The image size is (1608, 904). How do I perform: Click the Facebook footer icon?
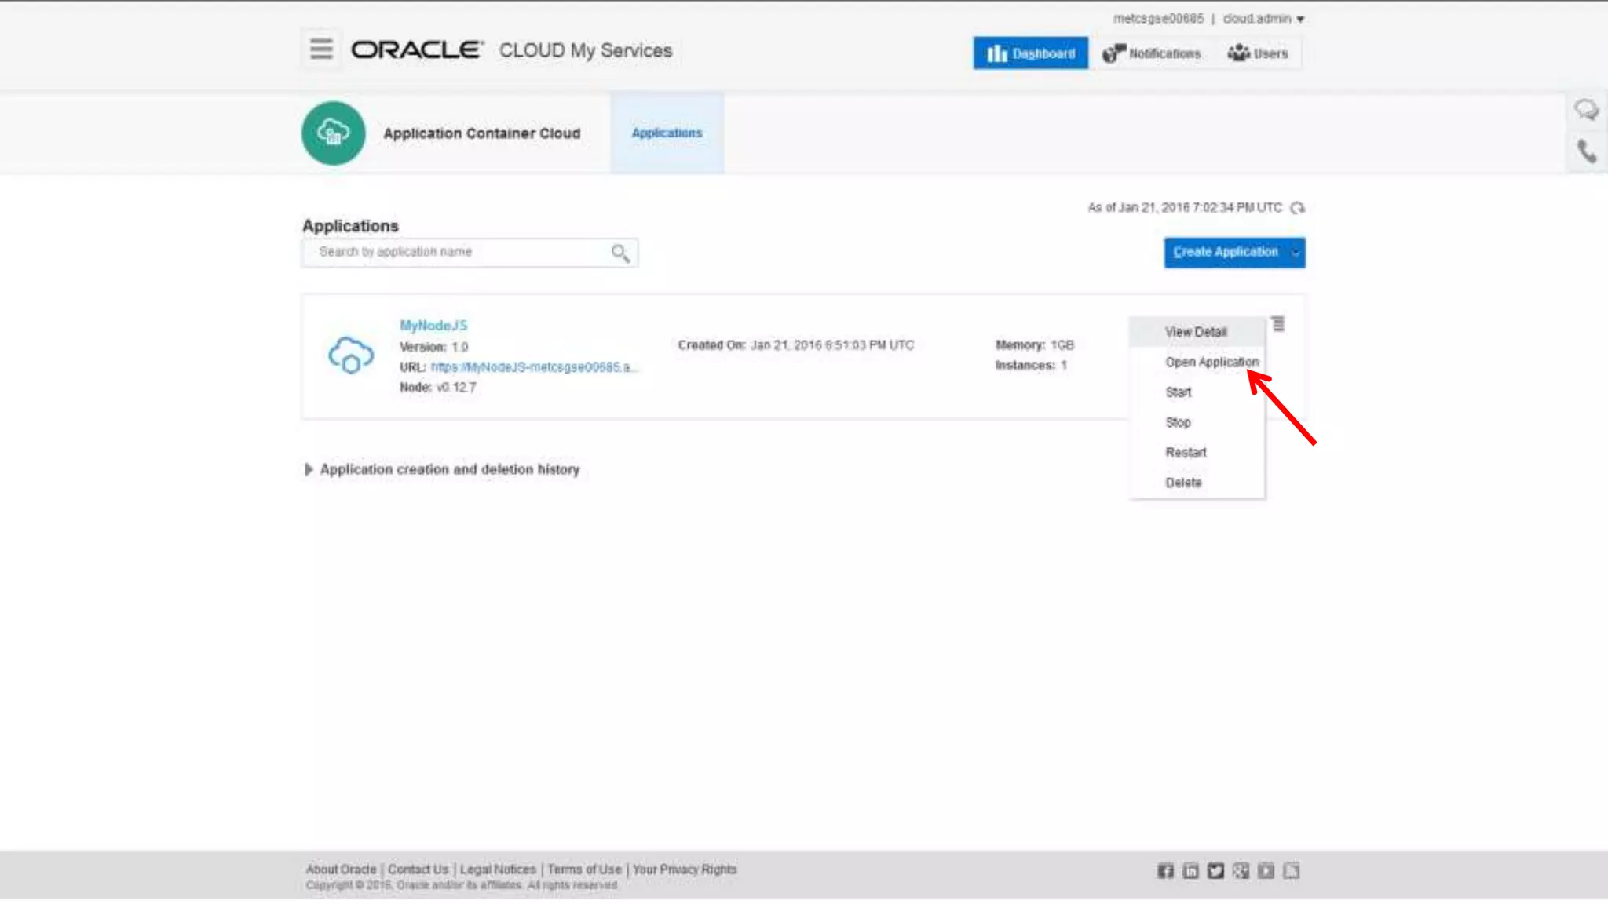tap(1165, 871)
